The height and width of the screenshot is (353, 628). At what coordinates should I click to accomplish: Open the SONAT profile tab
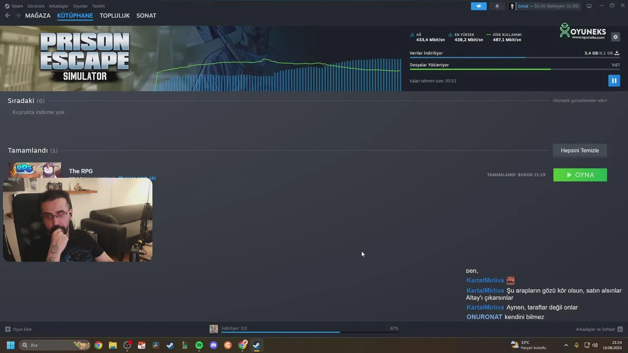pyautogui.click(x=146, y=16)
